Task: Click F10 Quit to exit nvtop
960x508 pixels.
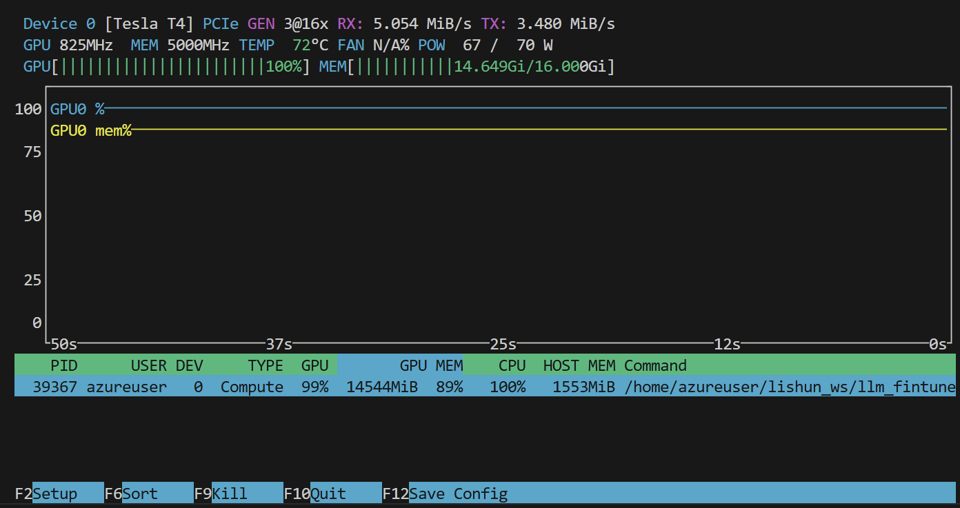Action: [x=328, y=494]
